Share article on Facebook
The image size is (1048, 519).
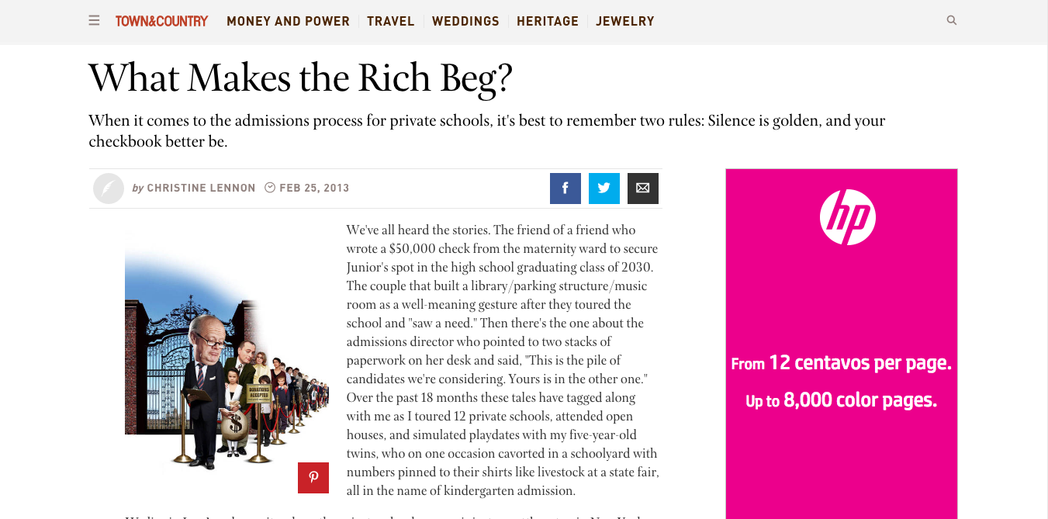566,188
